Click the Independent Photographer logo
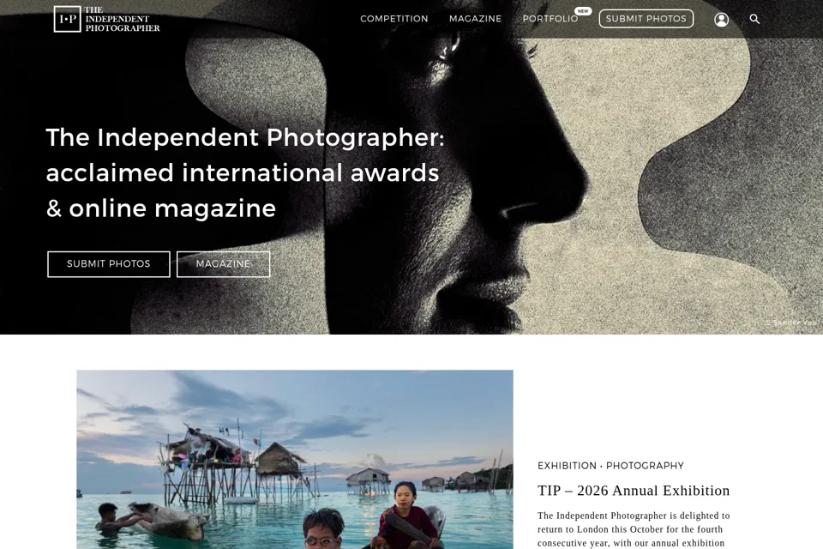 [106, 19]
